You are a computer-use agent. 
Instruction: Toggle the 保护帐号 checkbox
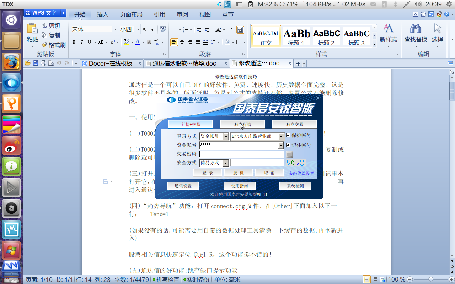click(288, 135)
